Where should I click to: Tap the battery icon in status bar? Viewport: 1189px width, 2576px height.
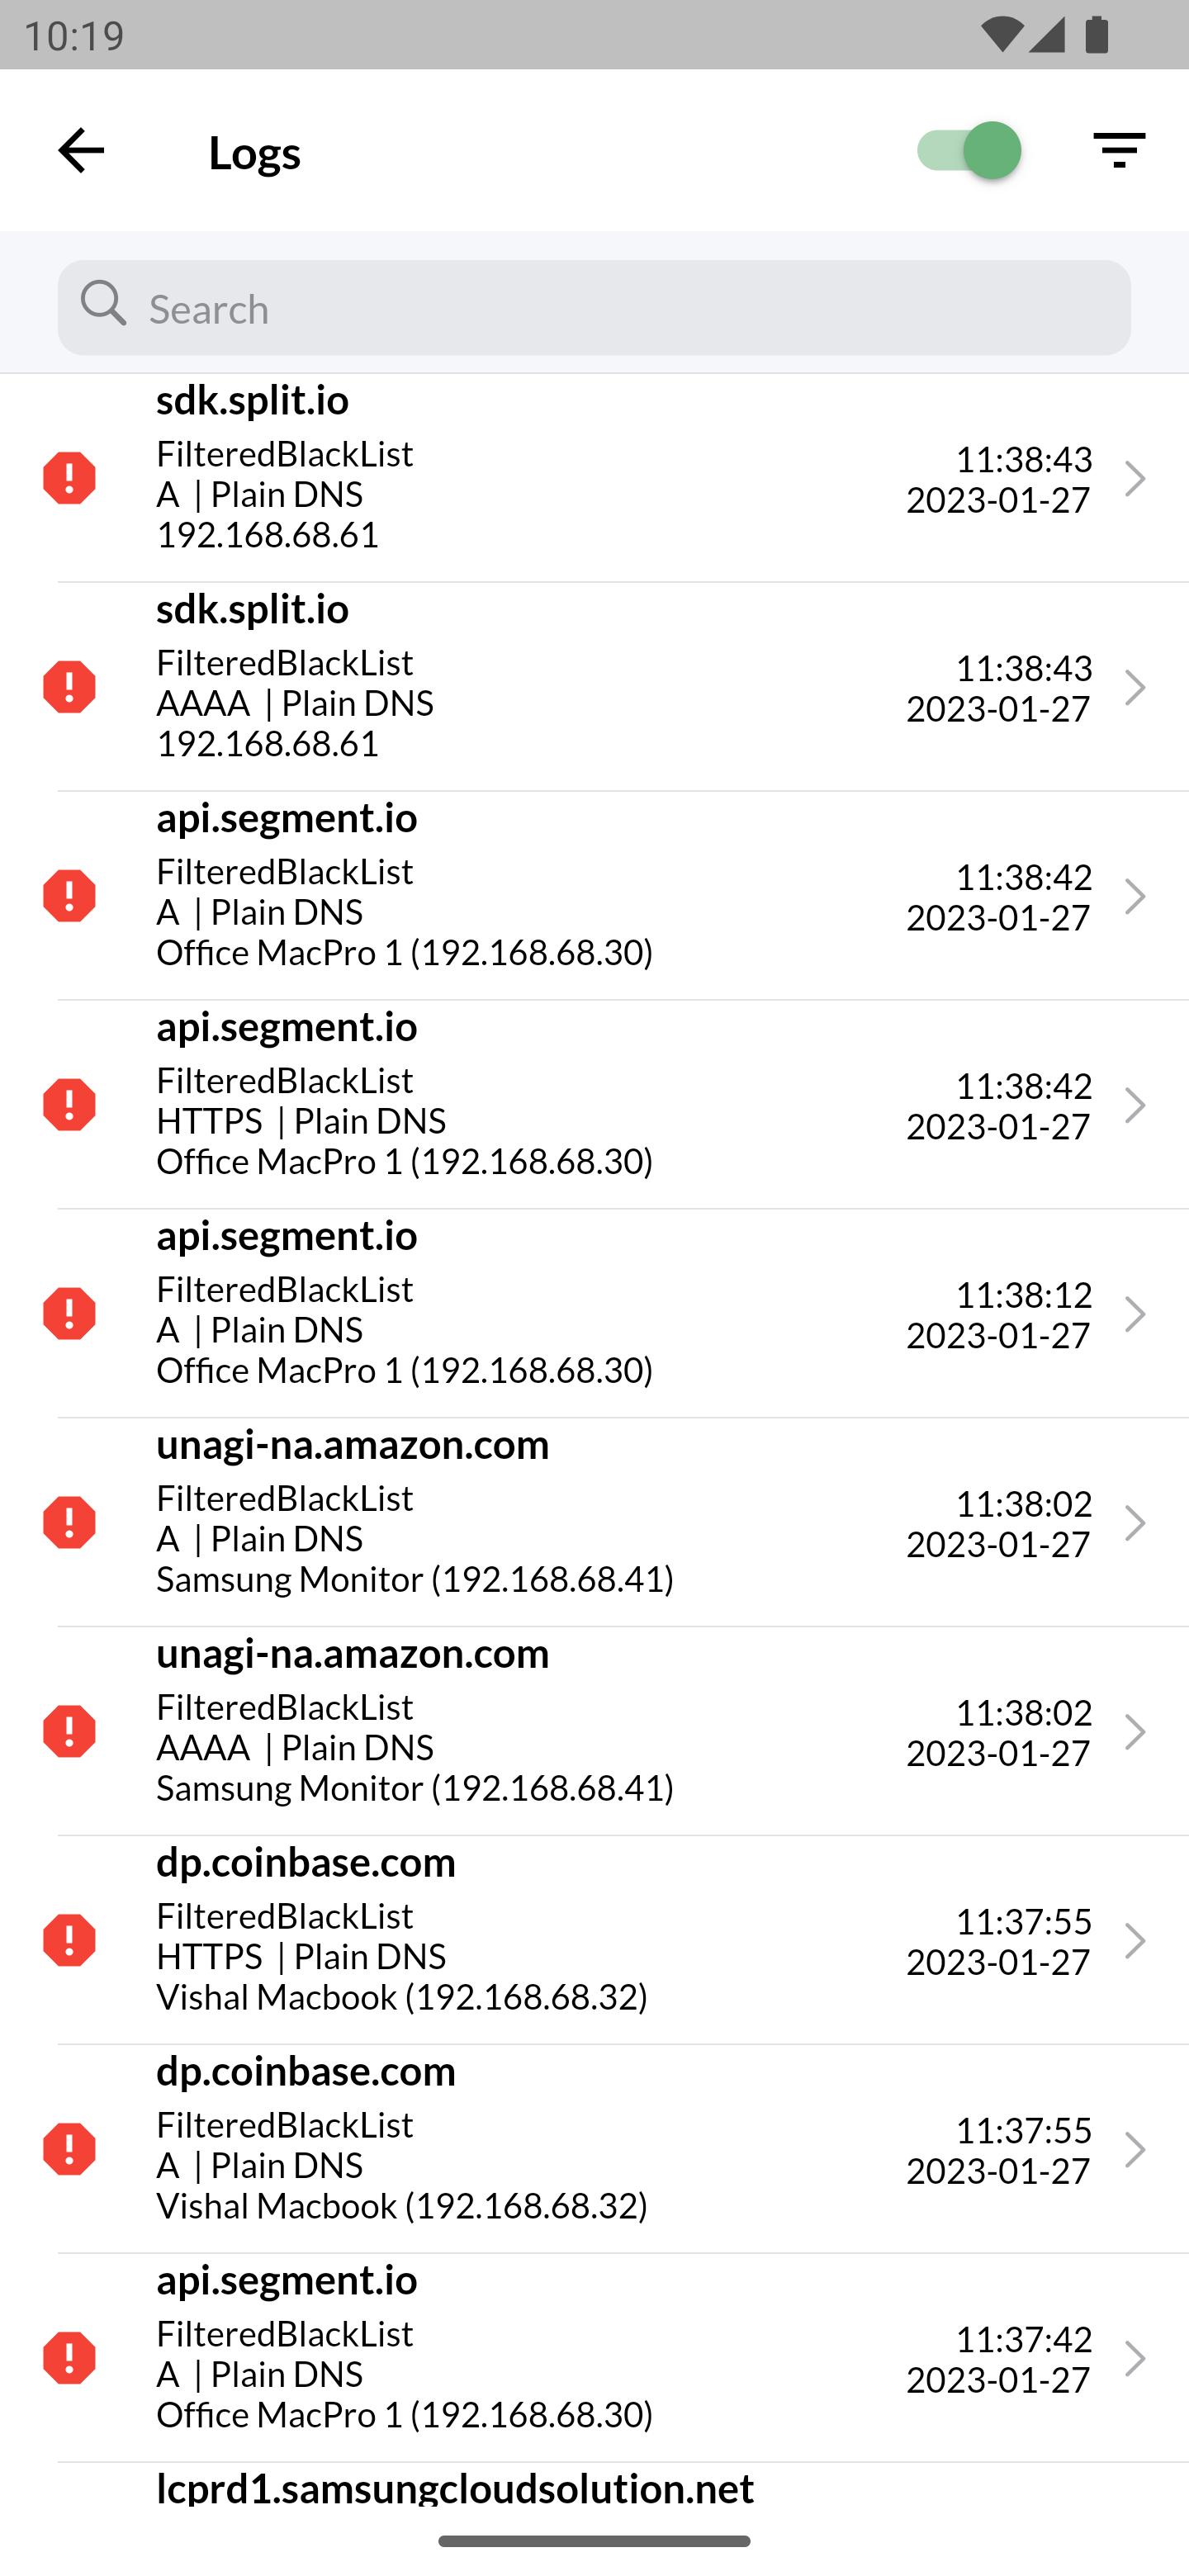1097,35
